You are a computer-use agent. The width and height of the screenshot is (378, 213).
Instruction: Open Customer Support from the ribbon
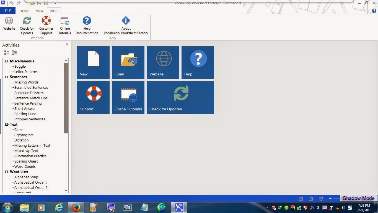pyautogui.click(x=46, y=26)
